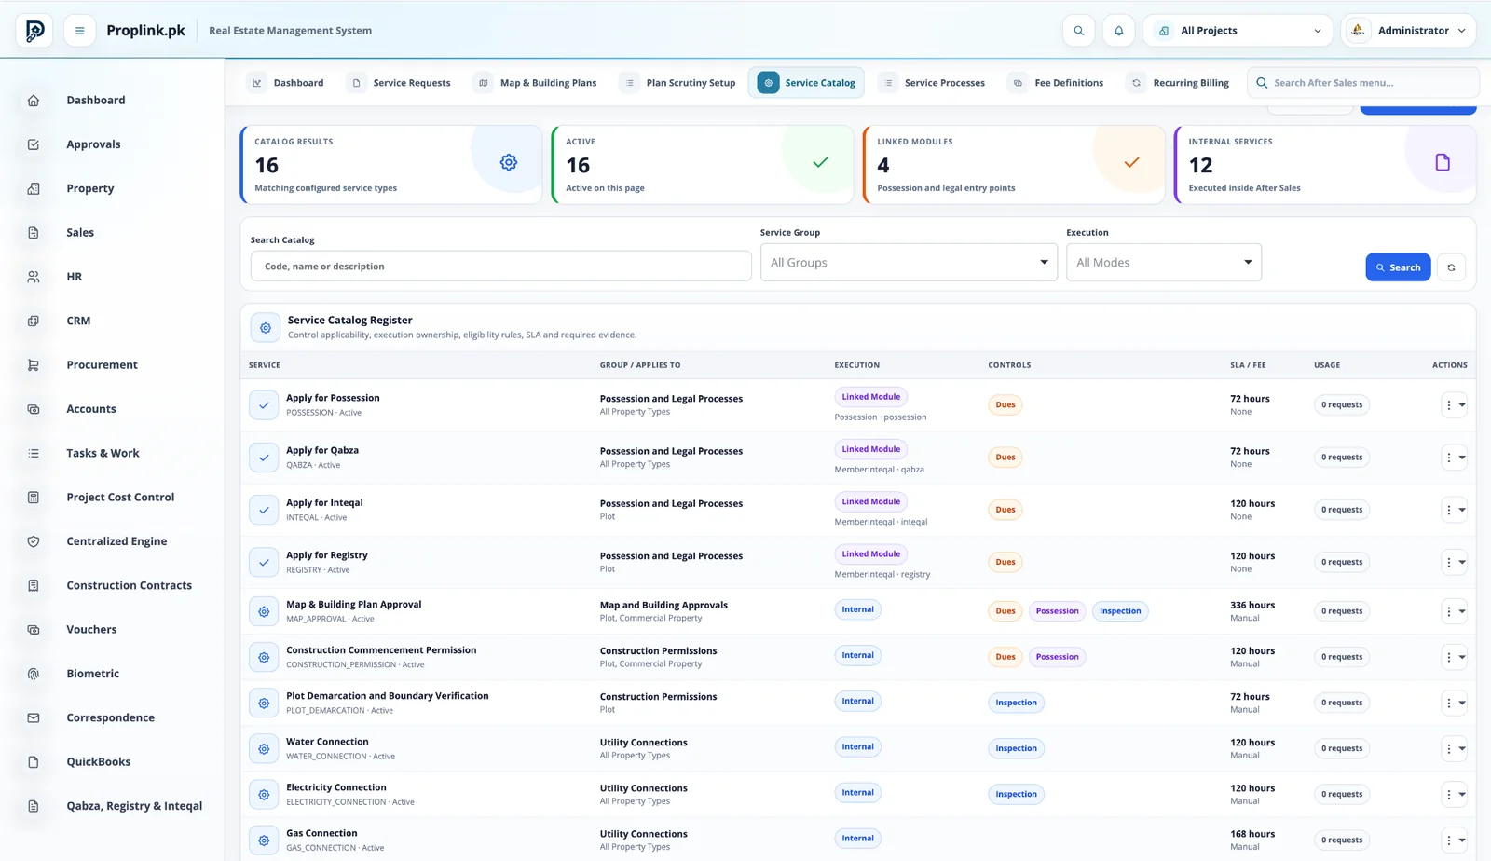The width and height of the screenshot is (1491, 861).
Task: Click the 0 requests badge for Apply for Qabza
Action: [x=1341, y=458]
